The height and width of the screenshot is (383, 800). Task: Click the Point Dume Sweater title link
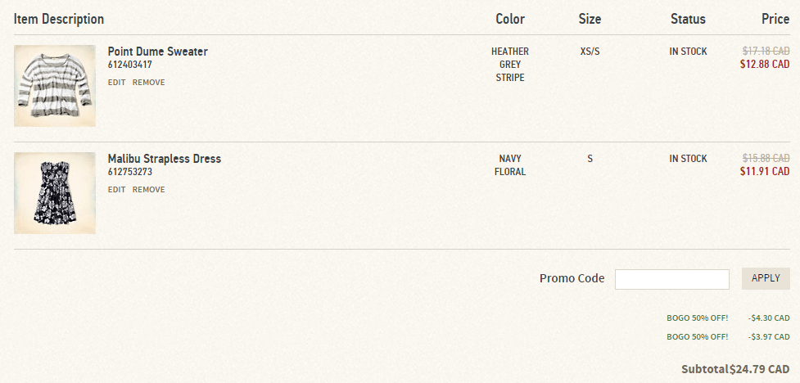click(x=158, y=52)
